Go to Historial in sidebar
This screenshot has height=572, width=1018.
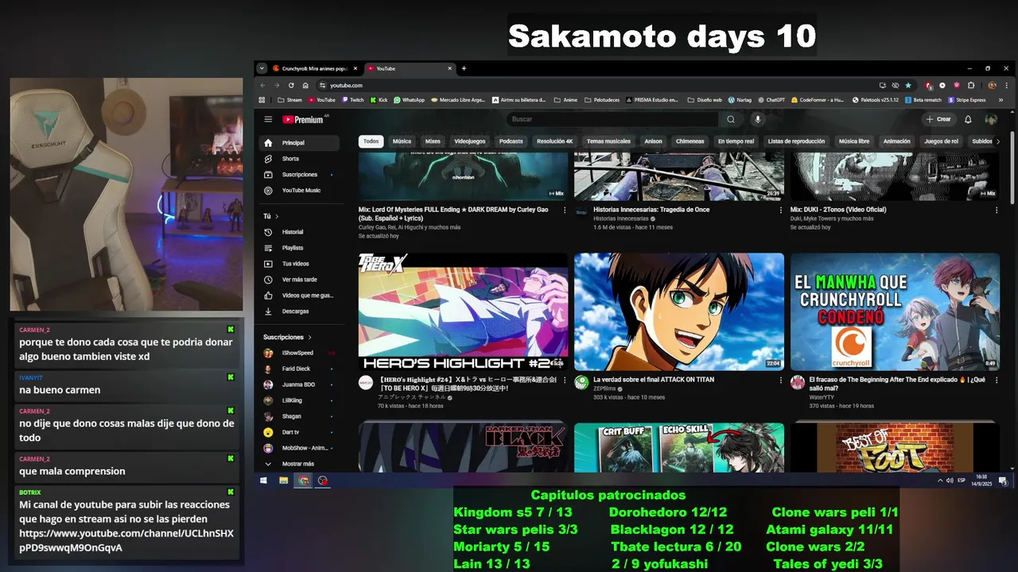point(299,232)
